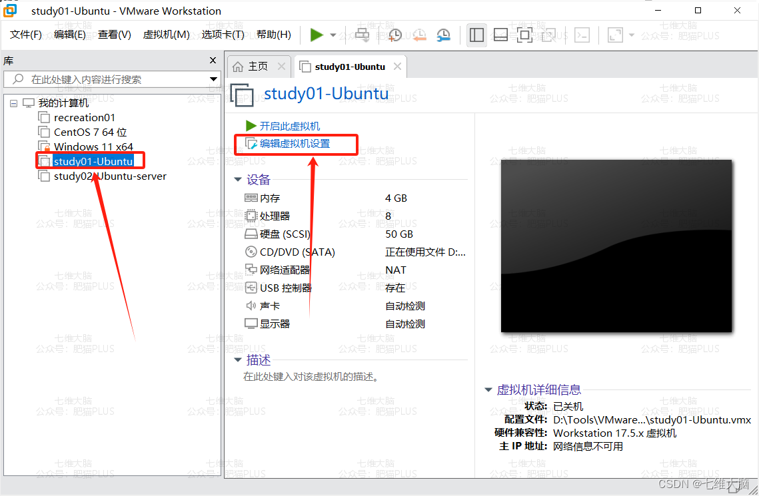759x496 pixels.
Task: Collapse the 设备 section
Action: click(x=238, y=179)
